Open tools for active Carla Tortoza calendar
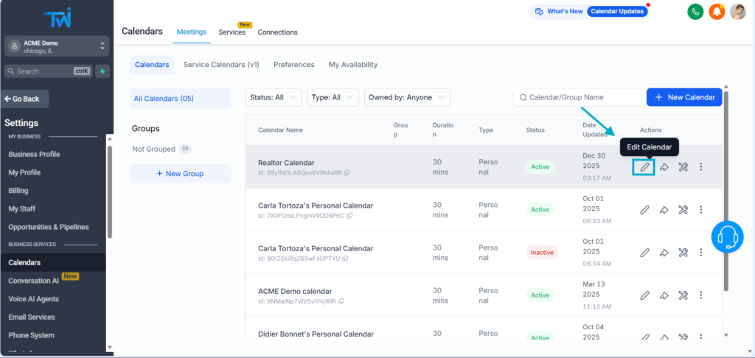Screen dimensions: 755x358 (683, 210)
